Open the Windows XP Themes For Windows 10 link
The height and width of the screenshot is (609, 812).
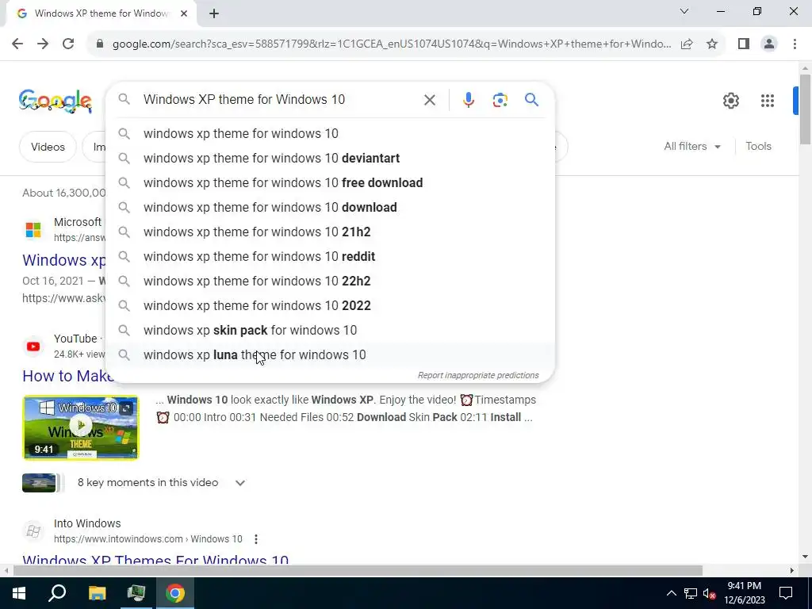[x=155, y=559]
